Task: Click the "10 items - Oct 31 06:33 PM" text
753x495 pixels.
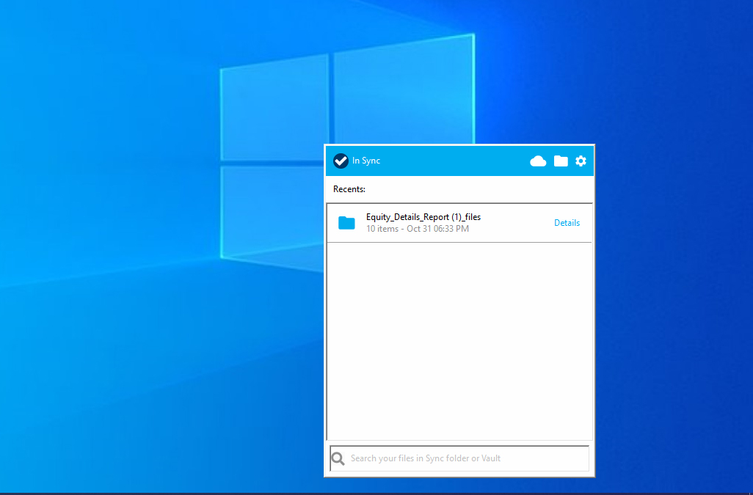Action: click(x=418, y=229)
